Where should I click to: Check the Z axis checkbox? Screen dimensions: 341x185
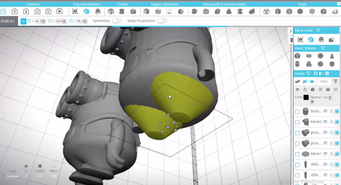pyautogui.click(x=71, y=21)
